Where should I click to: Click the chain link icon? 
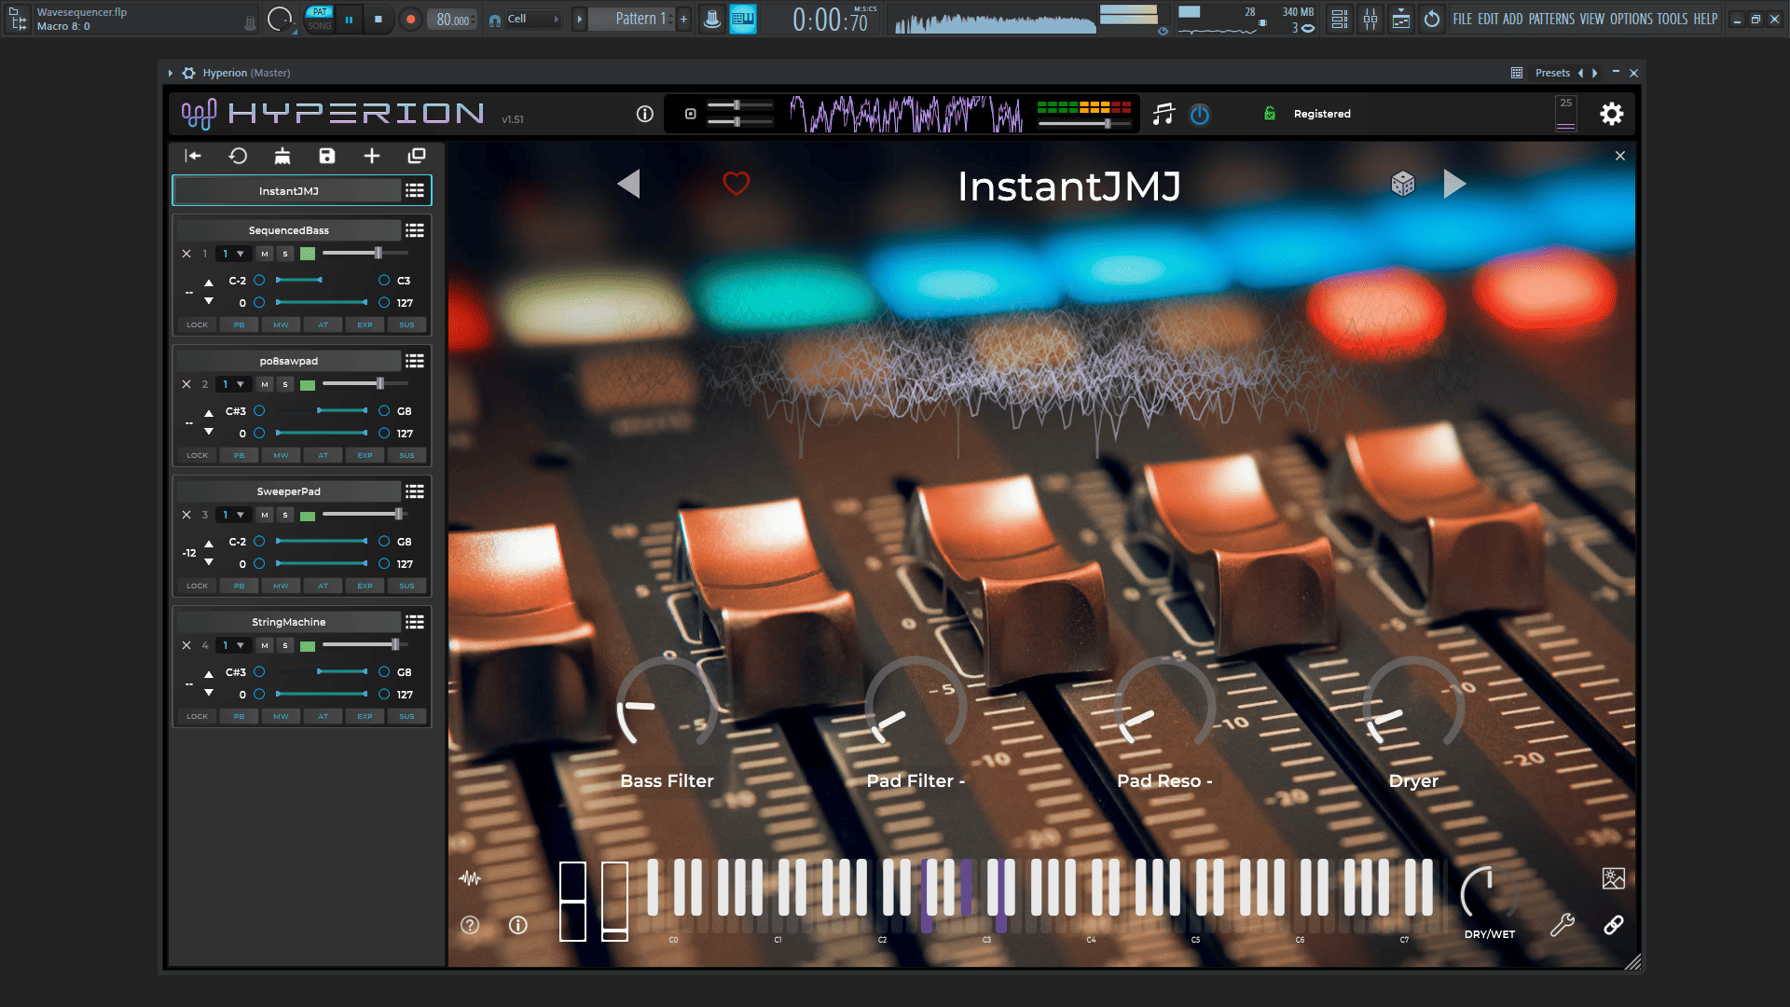1613,925
